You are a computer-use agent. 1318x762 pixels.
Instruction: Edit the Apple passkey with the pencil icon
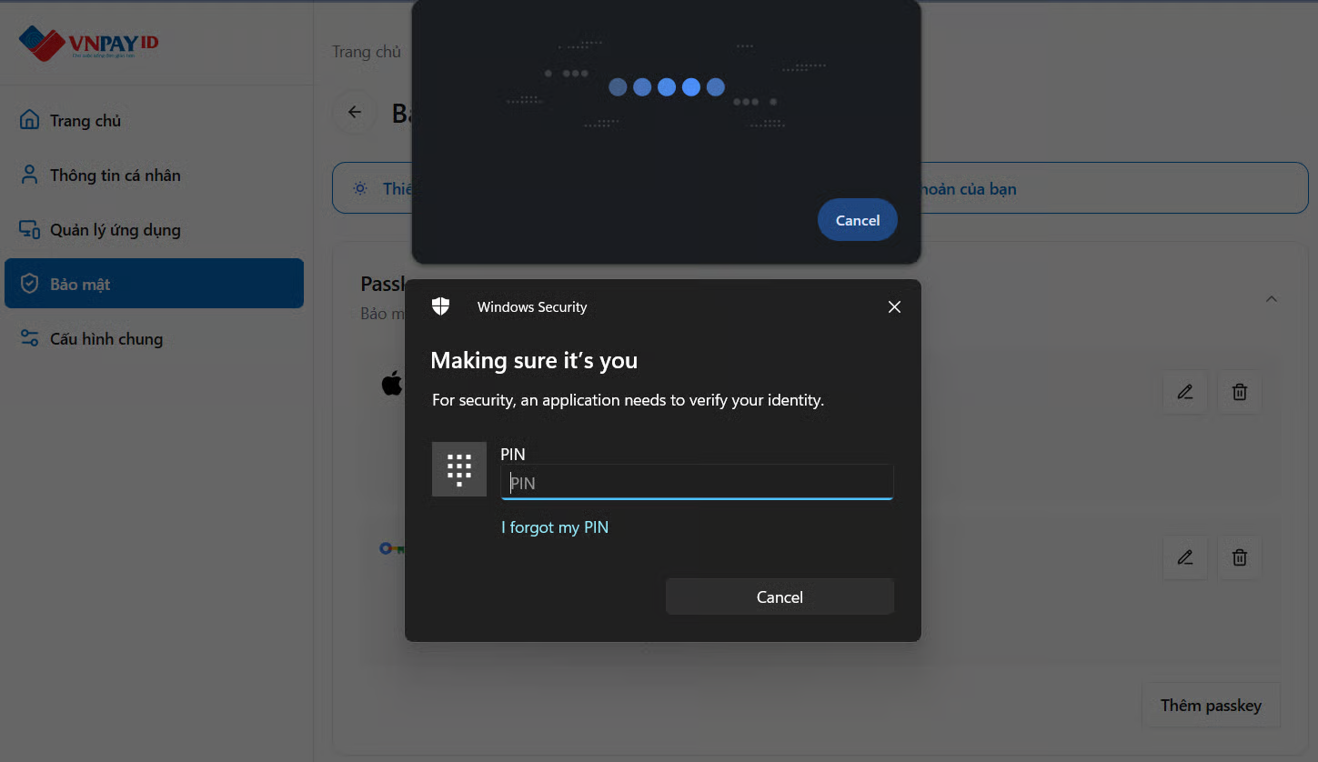(x=1184, y=392)
